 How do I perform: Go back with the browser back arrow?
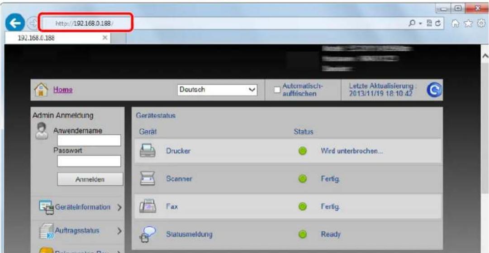[x=15, y=23]
